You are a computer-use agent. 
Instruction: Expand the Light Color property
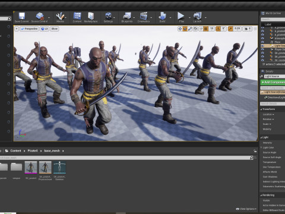261,147
